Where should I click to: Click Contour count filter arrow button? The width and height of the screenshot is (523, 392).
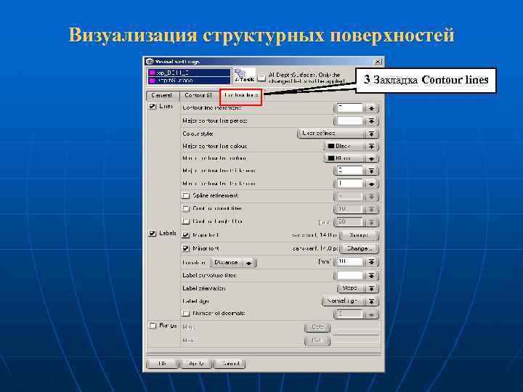click(371, 209)
